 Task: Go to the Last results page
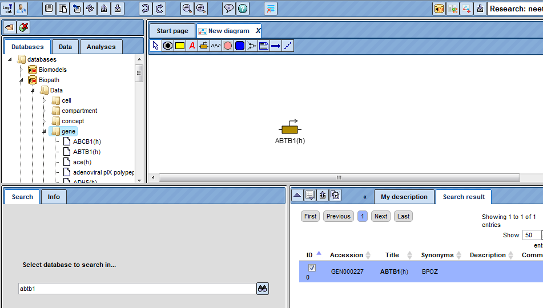point(403,216)
